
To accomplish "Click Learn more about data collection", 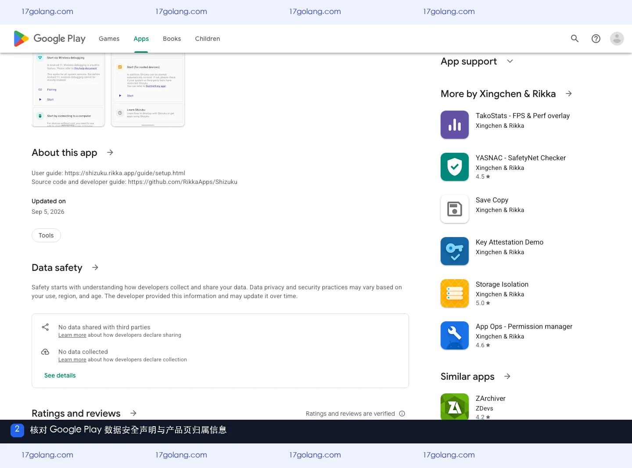I will (72, 360).
